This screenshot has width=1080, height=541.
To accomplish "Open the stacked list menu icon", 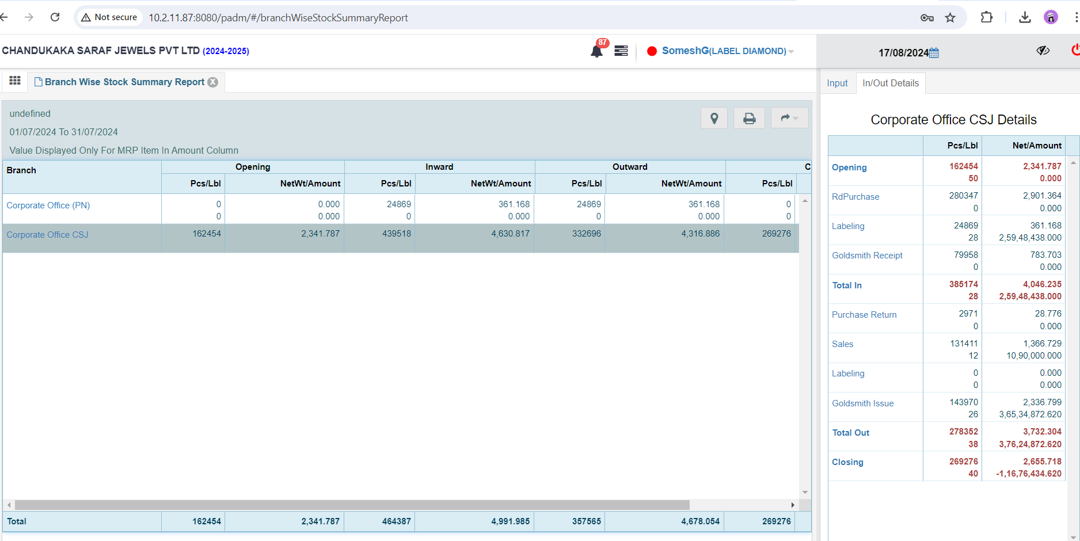I will pos(621,51).
